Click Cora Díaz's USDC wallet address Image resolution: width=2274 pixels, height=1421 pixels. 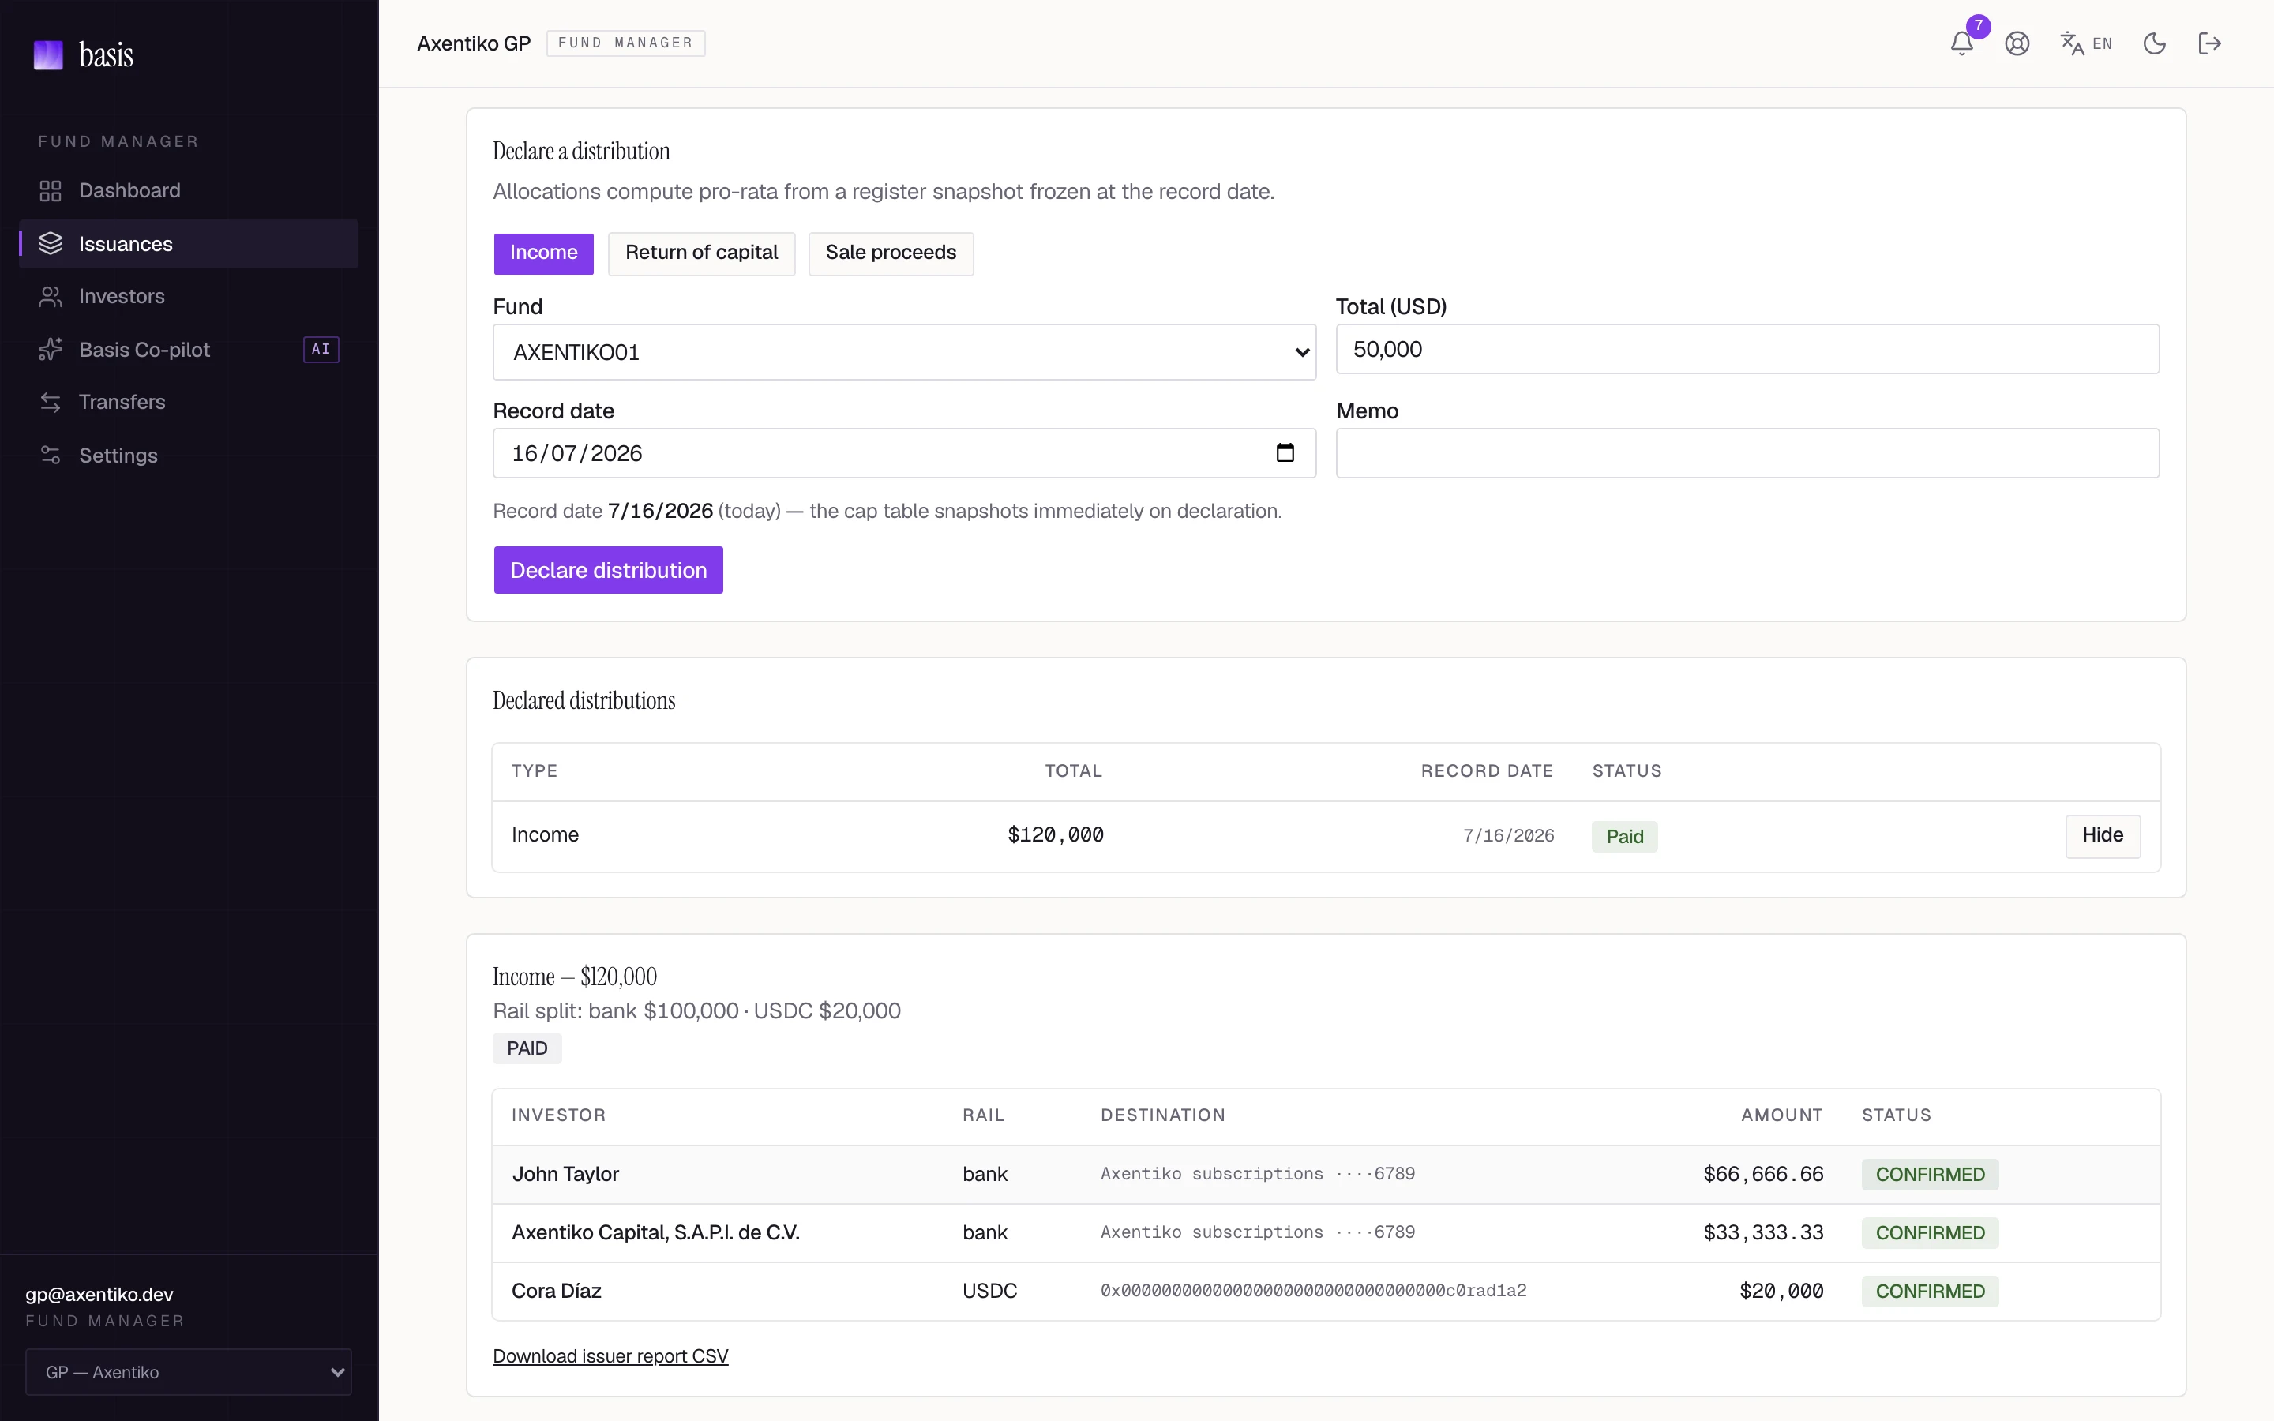(x=1313, y=1292)
